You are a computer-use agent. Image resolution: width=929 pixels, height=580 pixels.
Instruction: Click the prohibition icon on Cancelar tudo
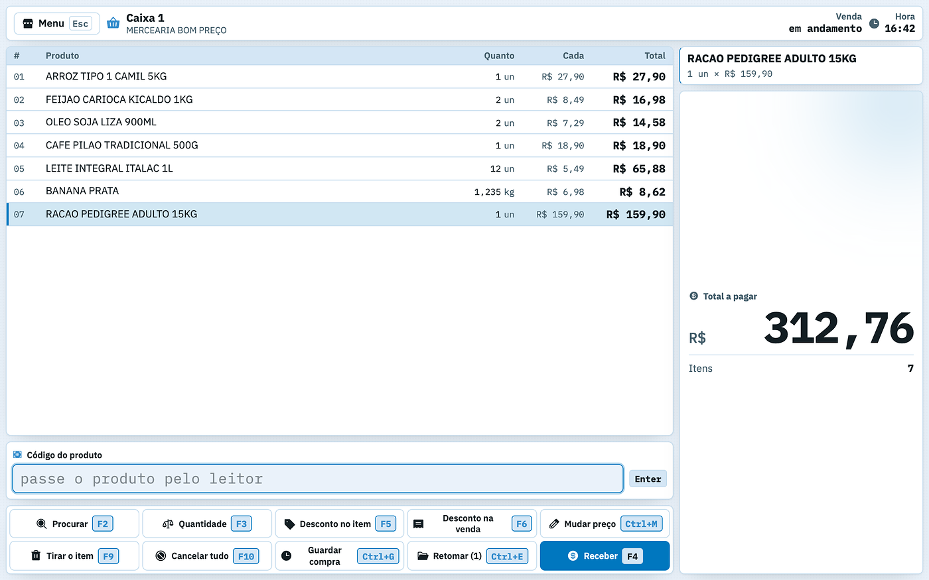click(161, 555)
